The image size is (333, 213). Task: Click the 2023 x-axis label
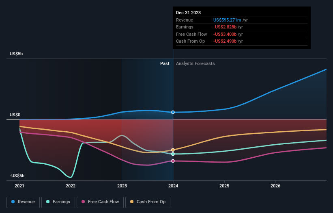pos(122,186)
